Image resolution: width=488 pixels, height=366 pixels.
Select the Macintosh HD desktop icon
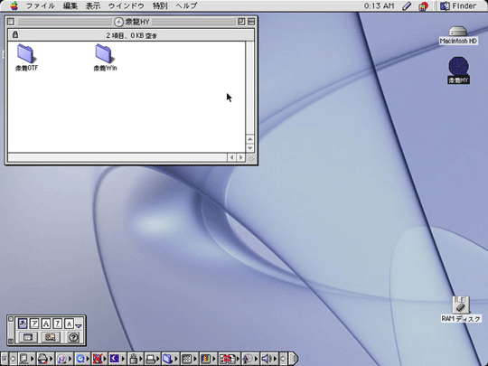[458, 35]
